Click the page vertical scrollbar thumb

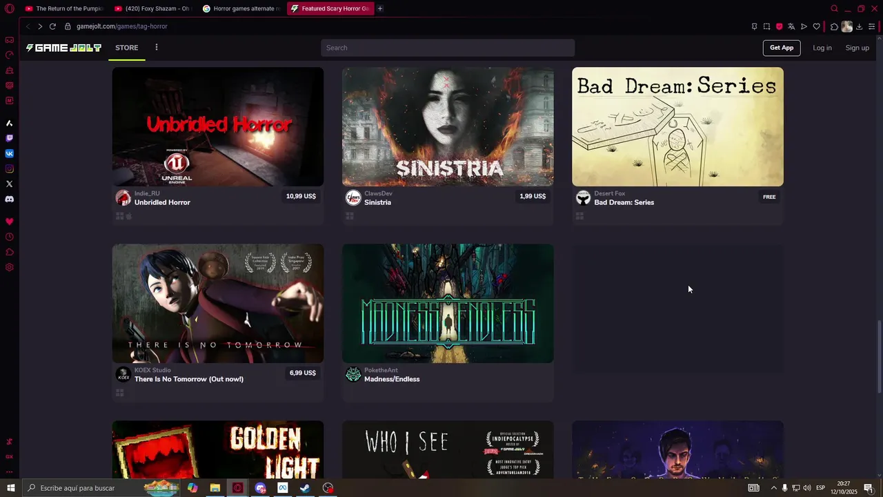tap(879, 357)
